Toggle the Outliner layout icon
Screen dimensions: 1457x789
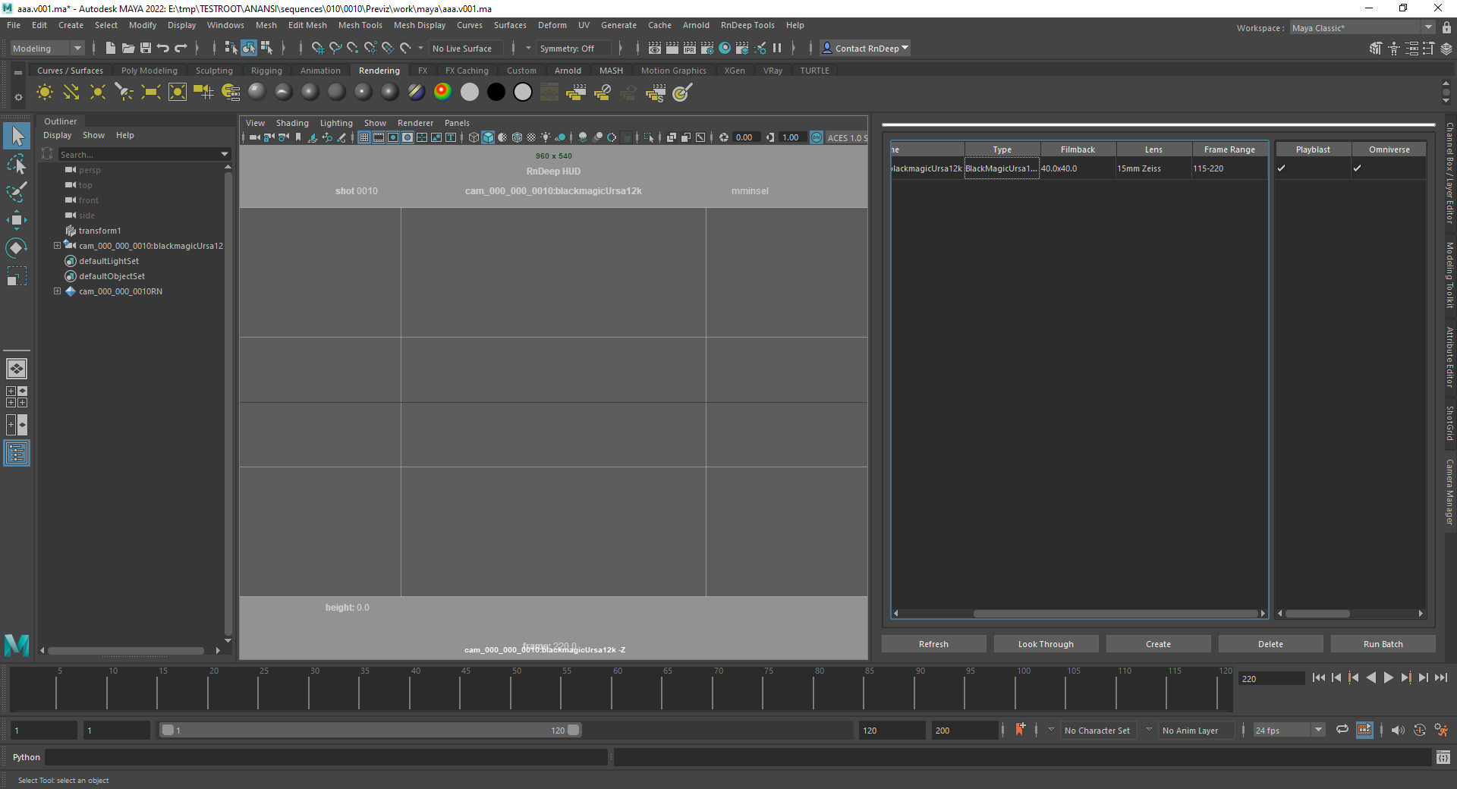point(16,454)
